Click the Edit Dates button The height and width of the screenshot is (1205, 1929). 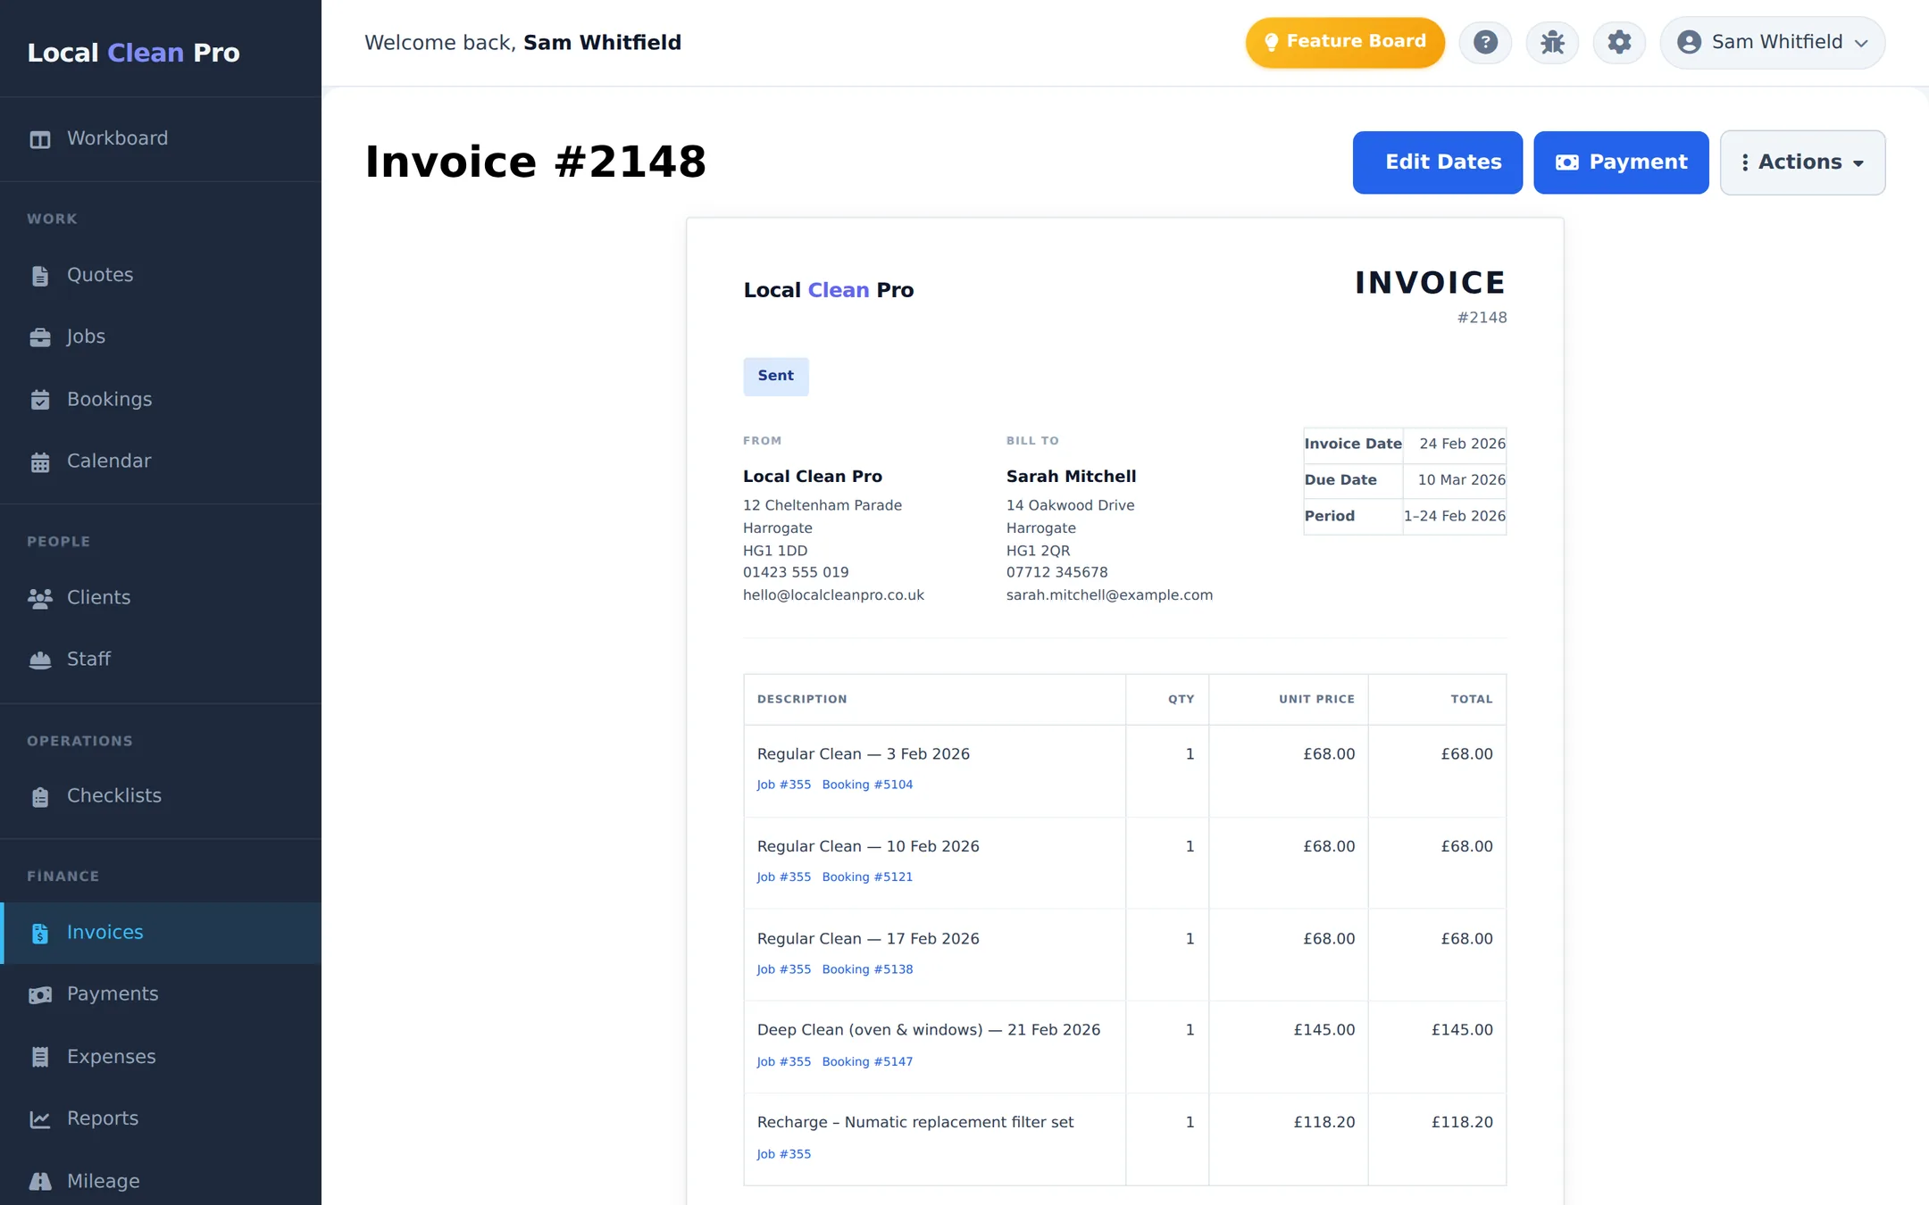[x=1437, y=162]
